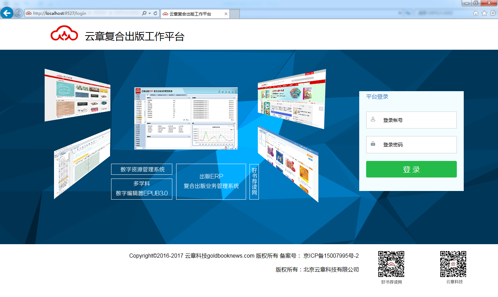Click the 好书荐读网 QR code
Screen dimensions: 498x297
pos(391,264)
